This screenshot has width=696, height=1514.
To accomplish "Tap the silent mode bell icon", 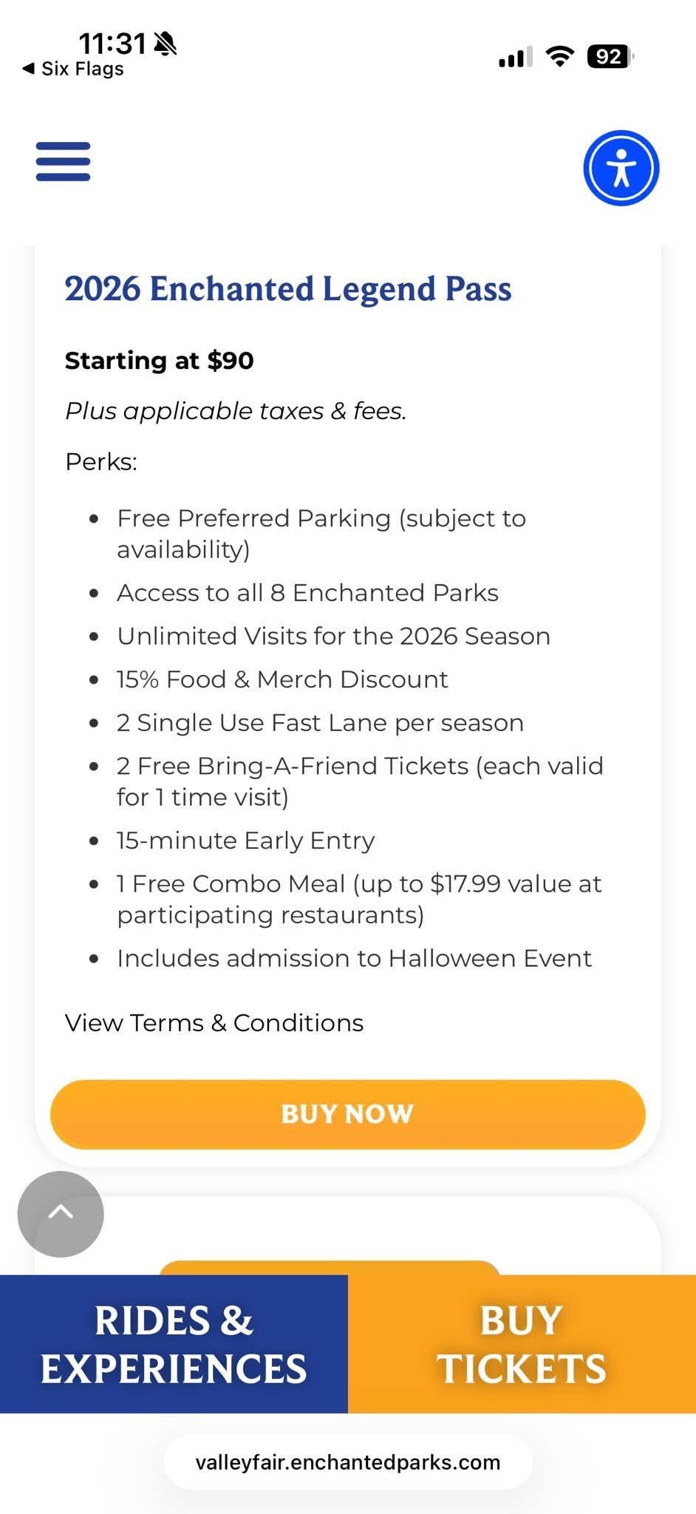I will (166, 44).
